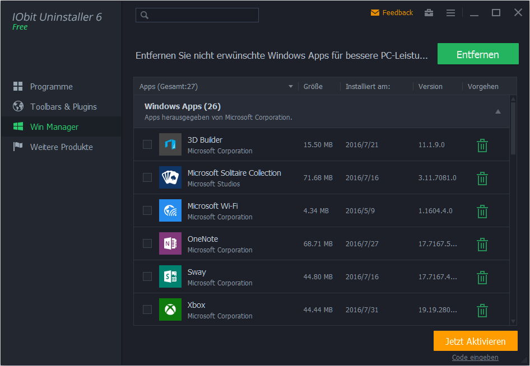Open the toolbox briefcase icon
Image resolution: width=530 pixels, height=366 pixels.
pos(429,13)
